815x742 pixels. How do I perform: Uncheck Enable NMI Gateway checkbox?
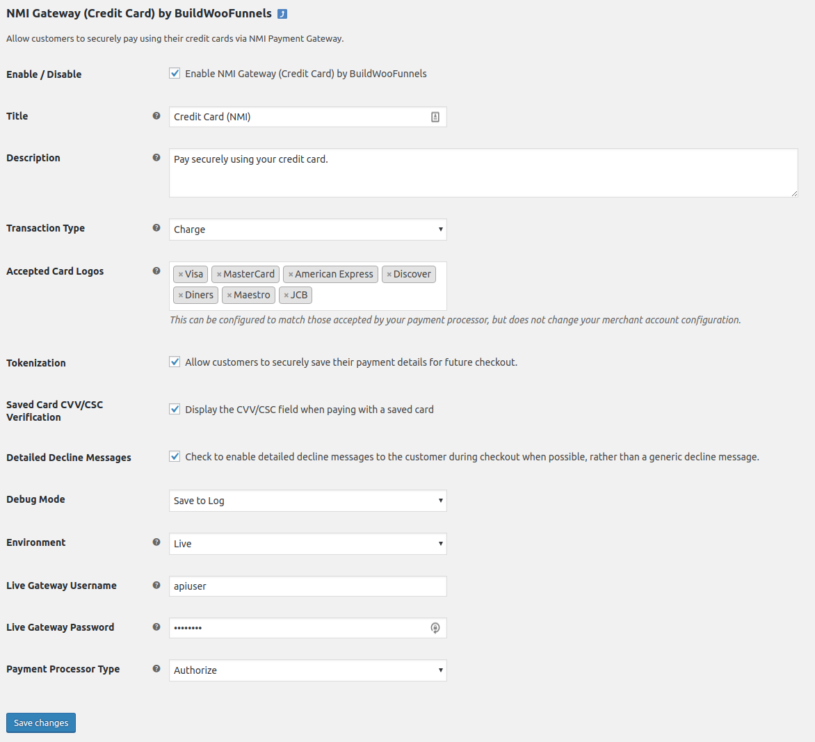tap(175, 73)
